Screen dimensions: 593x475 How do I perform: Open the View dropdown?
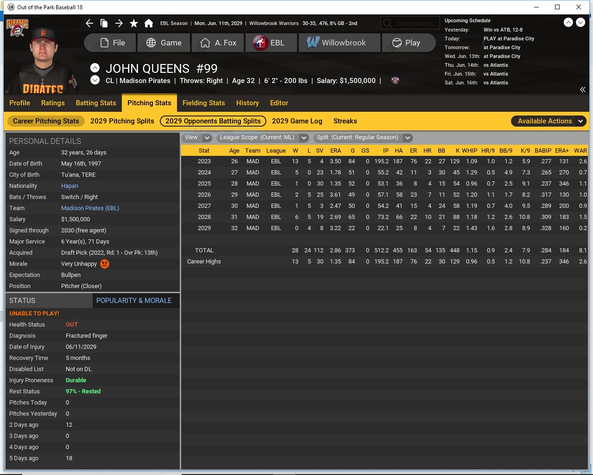click(198, 137)
